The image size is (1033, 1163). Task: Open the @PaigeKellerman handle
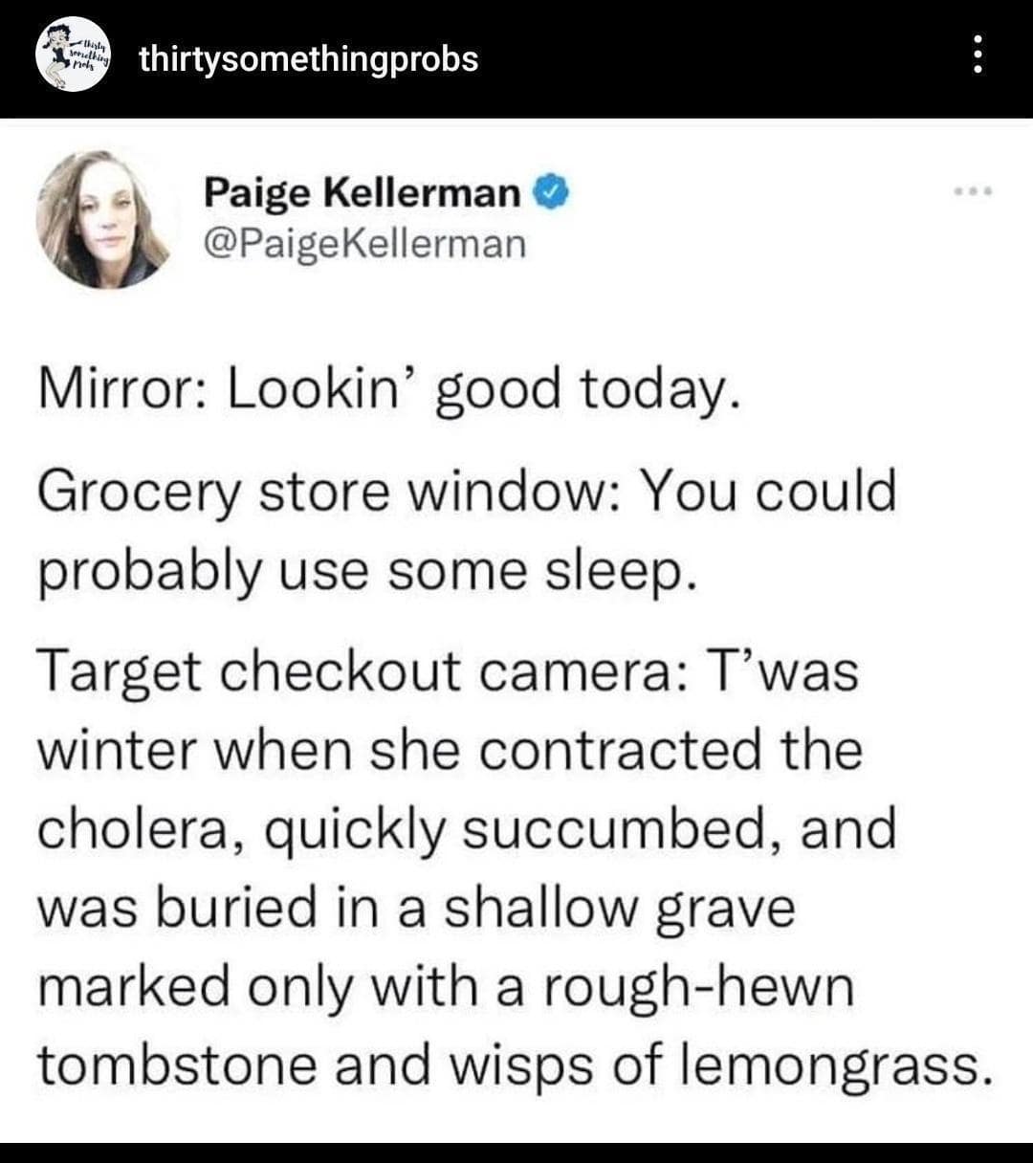[364, 242]
